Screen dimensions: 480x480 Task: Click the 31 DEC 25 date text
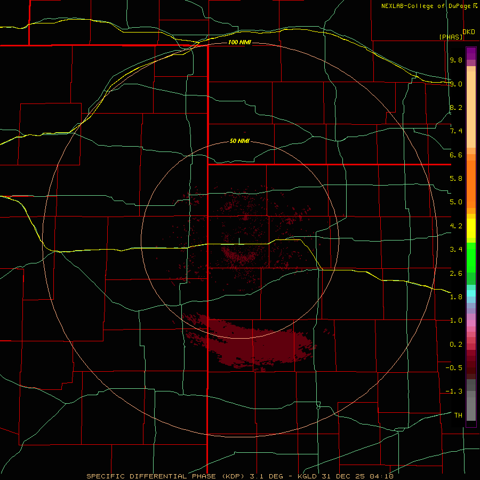pyautogui.click(x=344, y=476)
